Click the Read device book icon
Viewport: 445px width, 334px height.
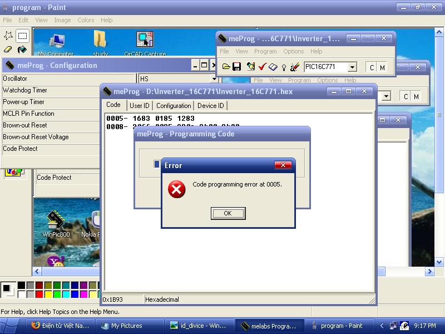tap(273, 67)
